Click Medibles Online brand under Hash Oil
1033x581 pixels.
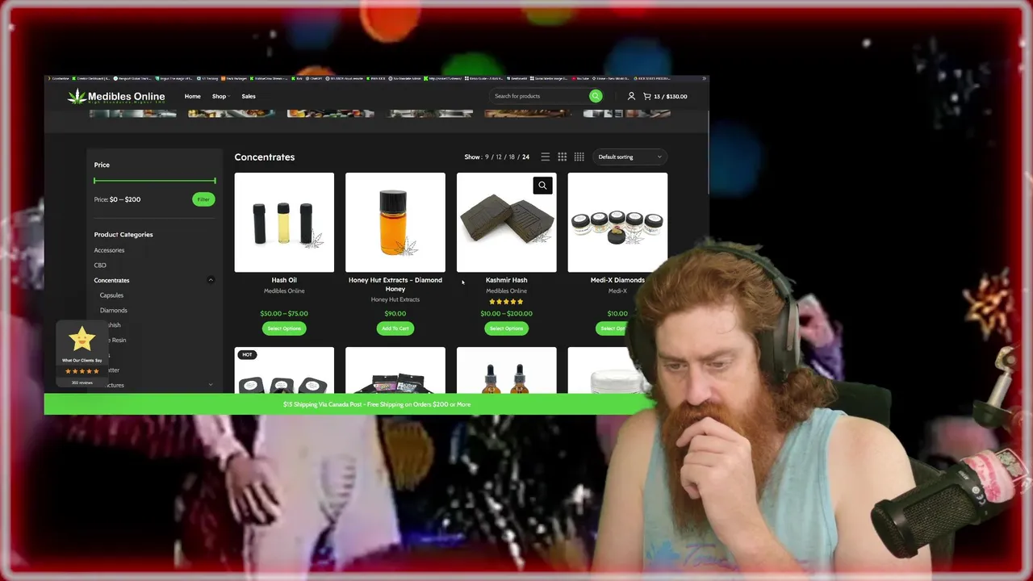(x=284, y=290)
